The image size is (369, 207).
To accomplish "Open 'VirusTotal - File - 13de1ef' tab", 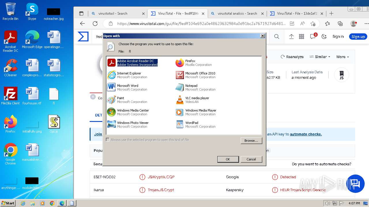I will click(297, 14).
